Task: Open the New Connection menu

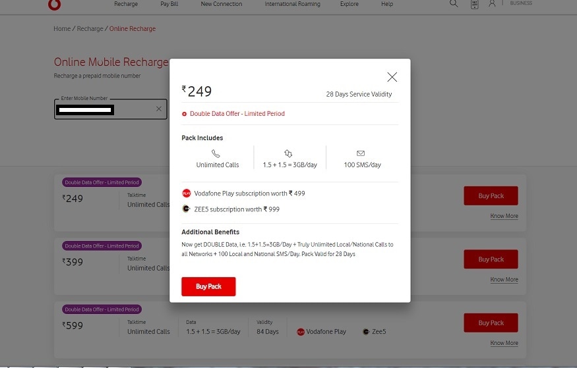Action: coord(222,4)
